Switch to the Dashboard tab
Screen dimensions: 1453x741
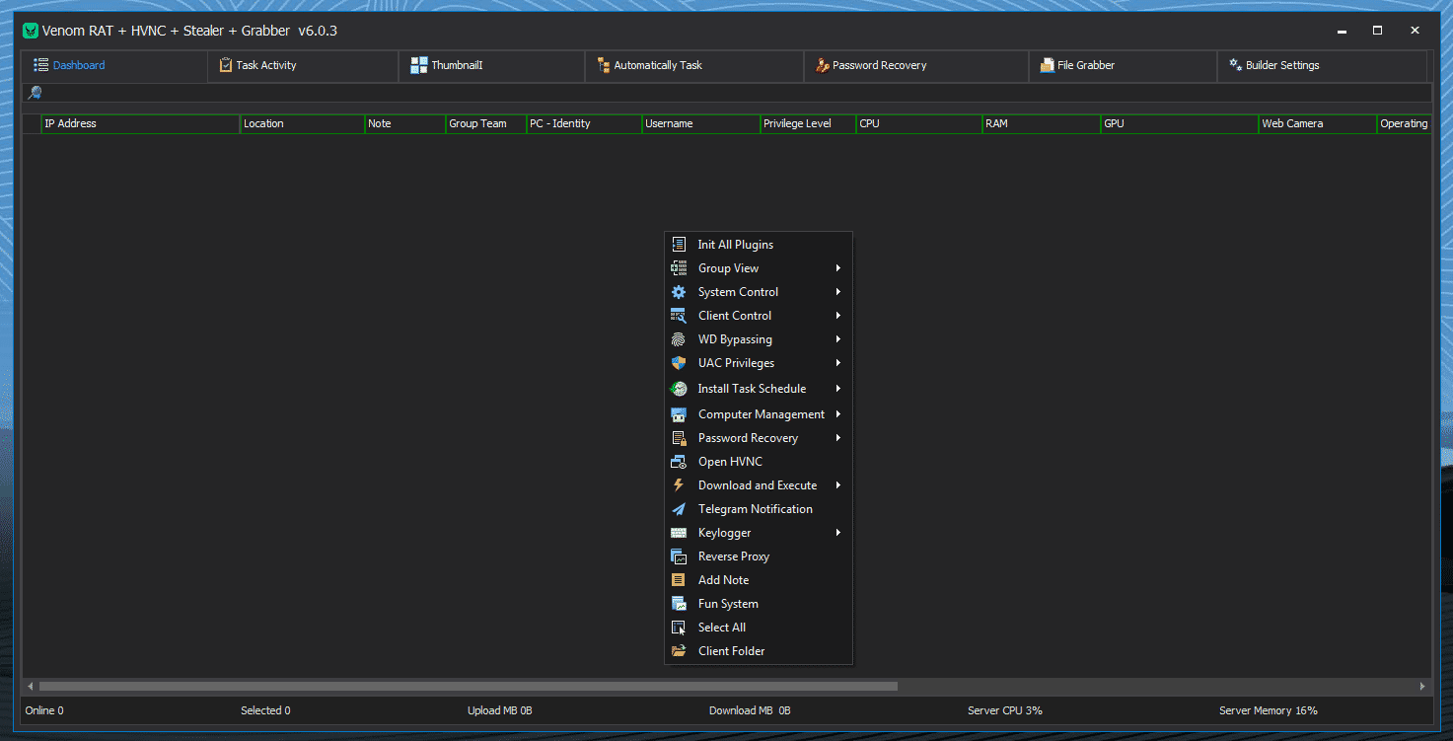[x=115, y=65]
